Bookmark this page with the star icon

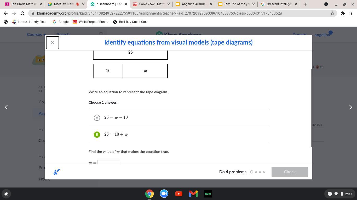(332, 13)
